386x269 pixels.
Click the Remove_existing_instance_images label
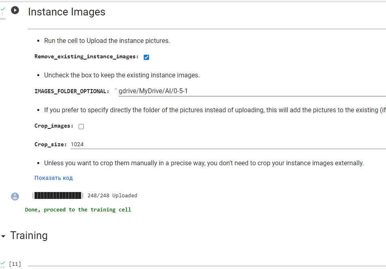(x=86, y=57)
